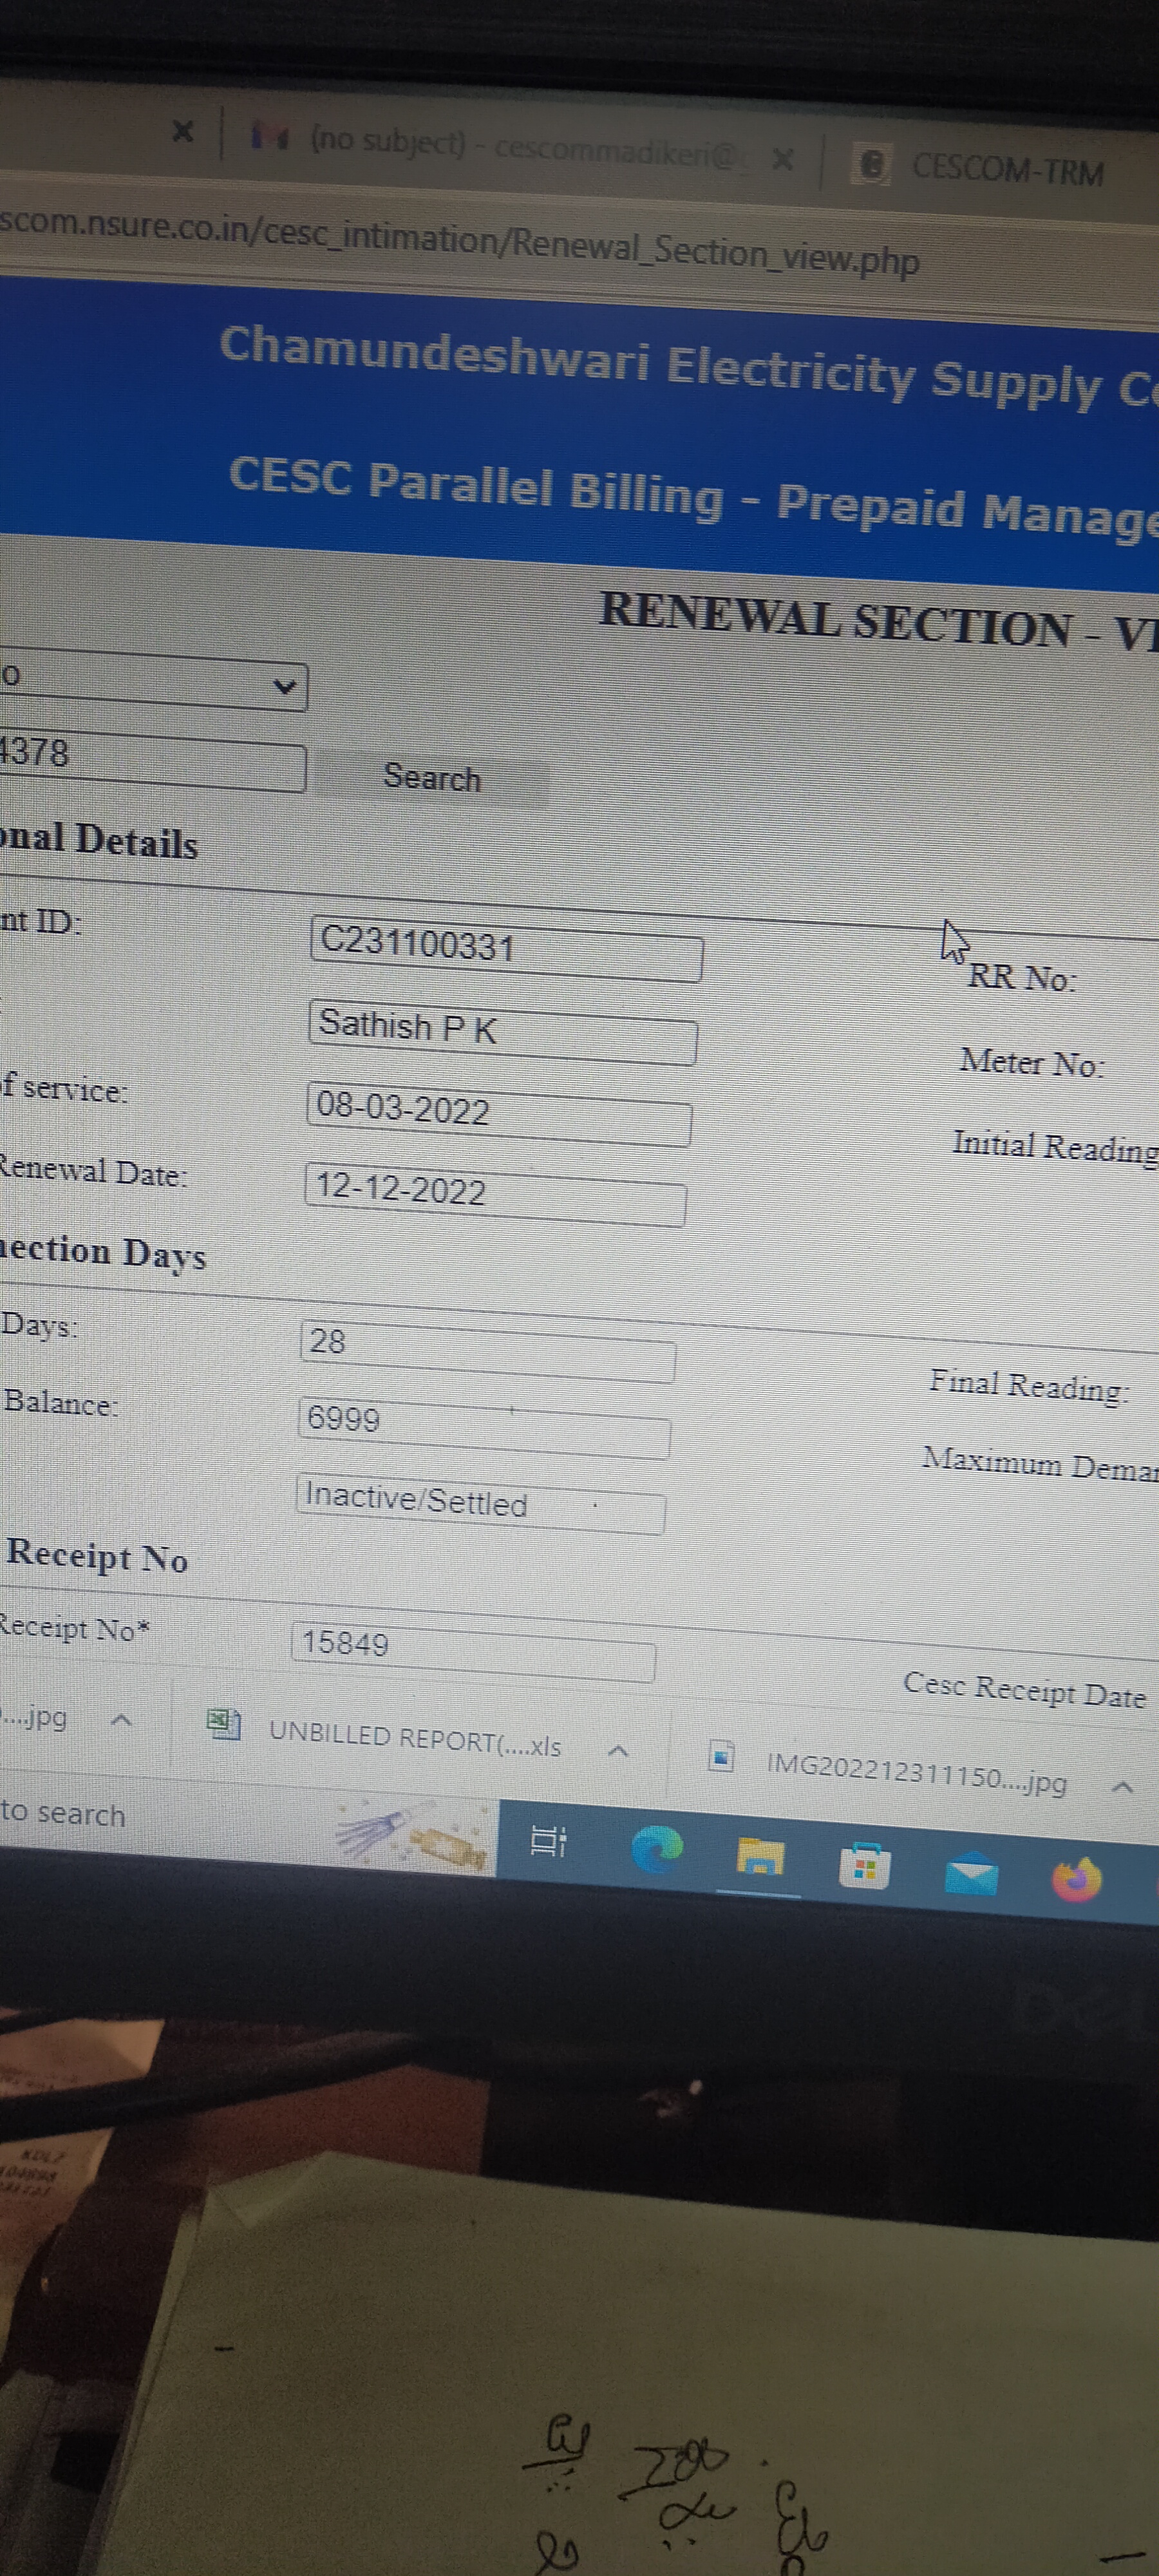Open Firefox from the taskbar
The image size is (1159, 2576).
(x=1076, y=1879)
